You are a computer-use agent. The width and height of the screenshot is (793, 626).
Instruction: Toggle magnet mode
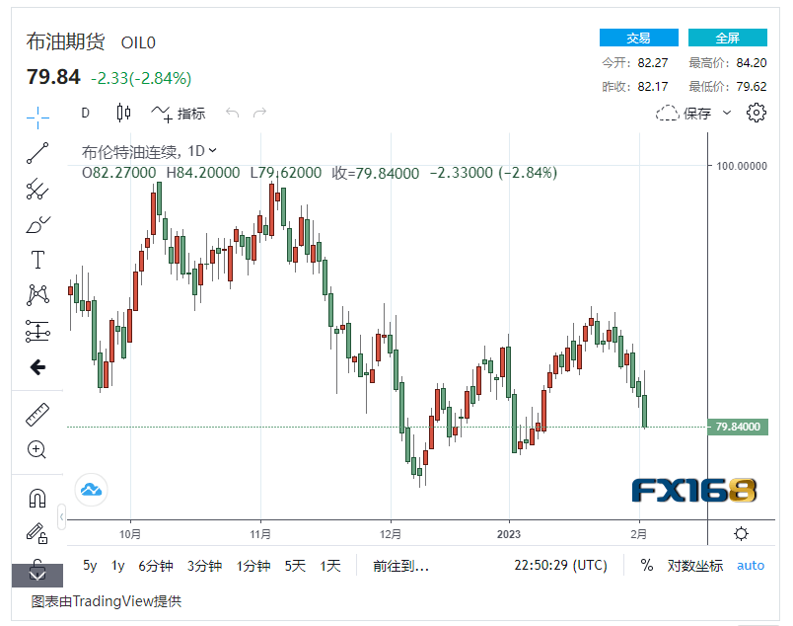pos(37,498)
